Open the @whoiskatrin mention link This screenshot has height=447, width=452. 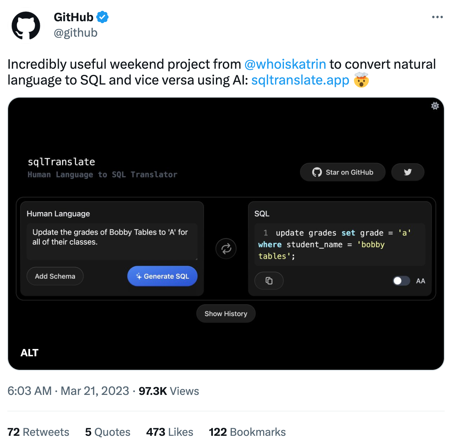point(285,64)
